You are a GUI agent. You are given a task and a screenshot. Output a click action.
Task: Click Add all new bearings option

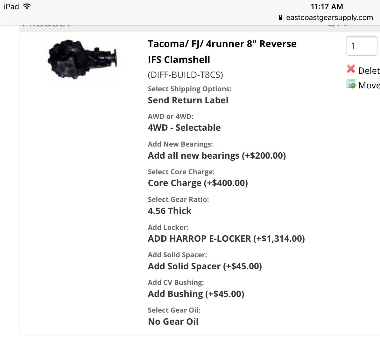click(x=217, y=155)
